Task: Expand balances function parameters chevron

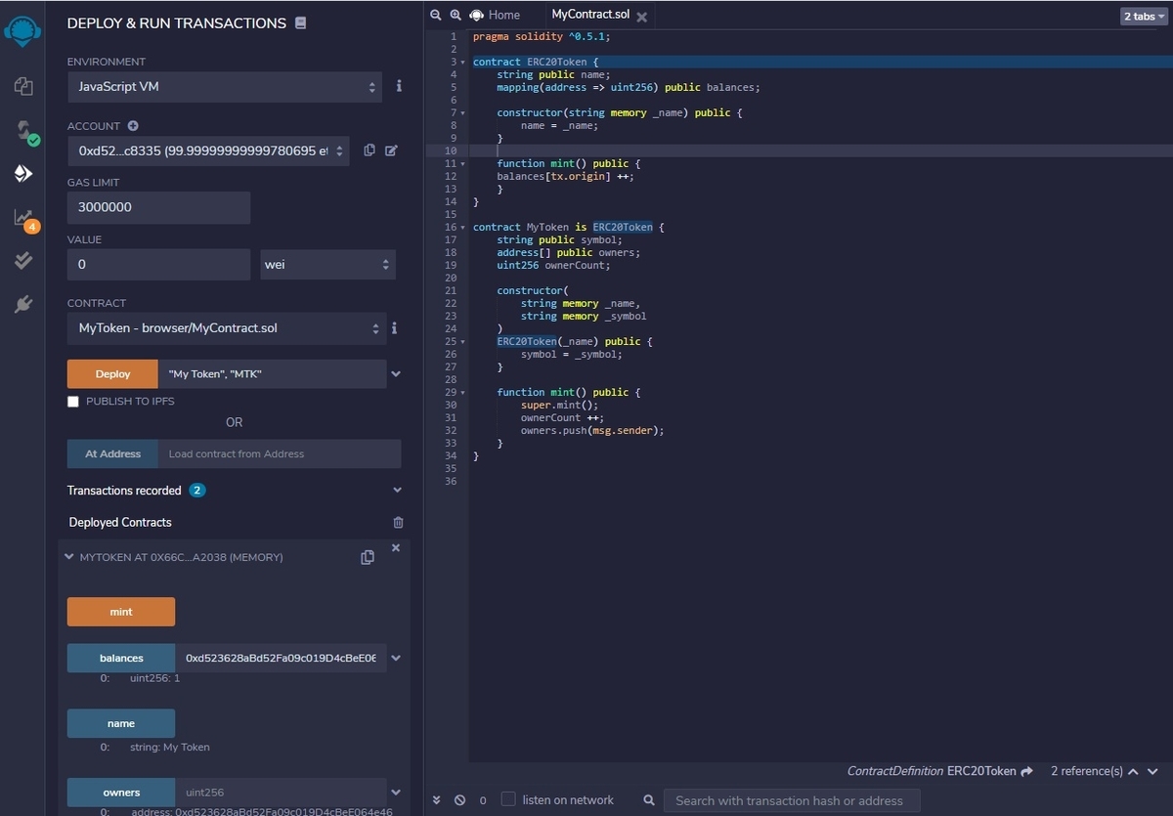Action: [x=396, y=658]
